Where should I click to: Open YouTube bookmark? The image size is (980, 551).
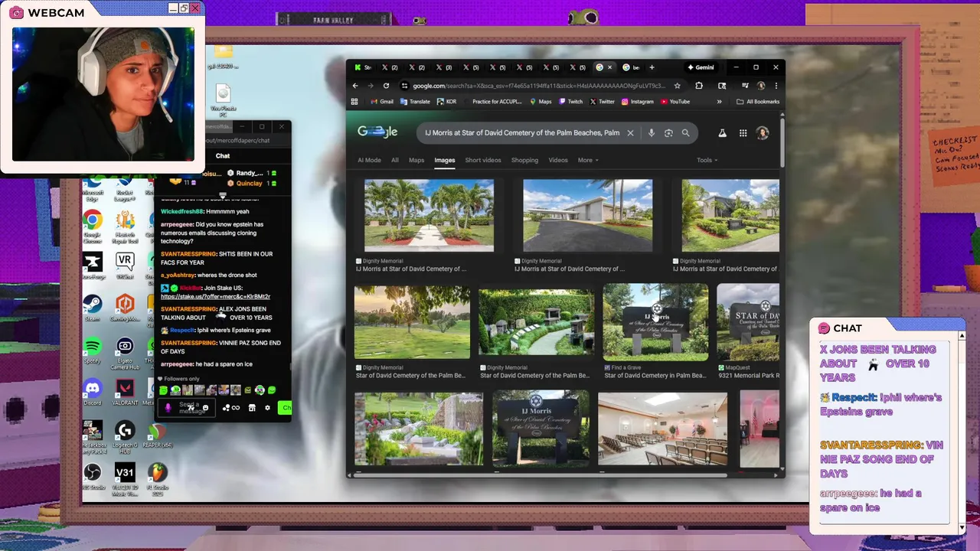[x=675, y=102]
